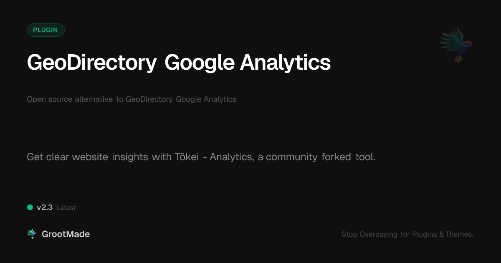
Task: Click the "Stop Overpaying" tagline text
Action: (x=369, y=234)
